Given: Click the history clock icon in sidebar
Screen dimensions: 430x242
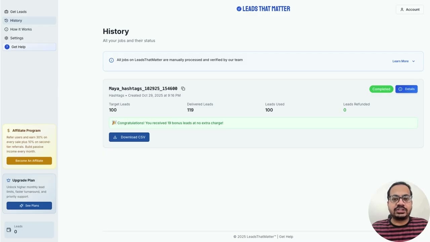Looking at the screenshot, I should 6,21.
